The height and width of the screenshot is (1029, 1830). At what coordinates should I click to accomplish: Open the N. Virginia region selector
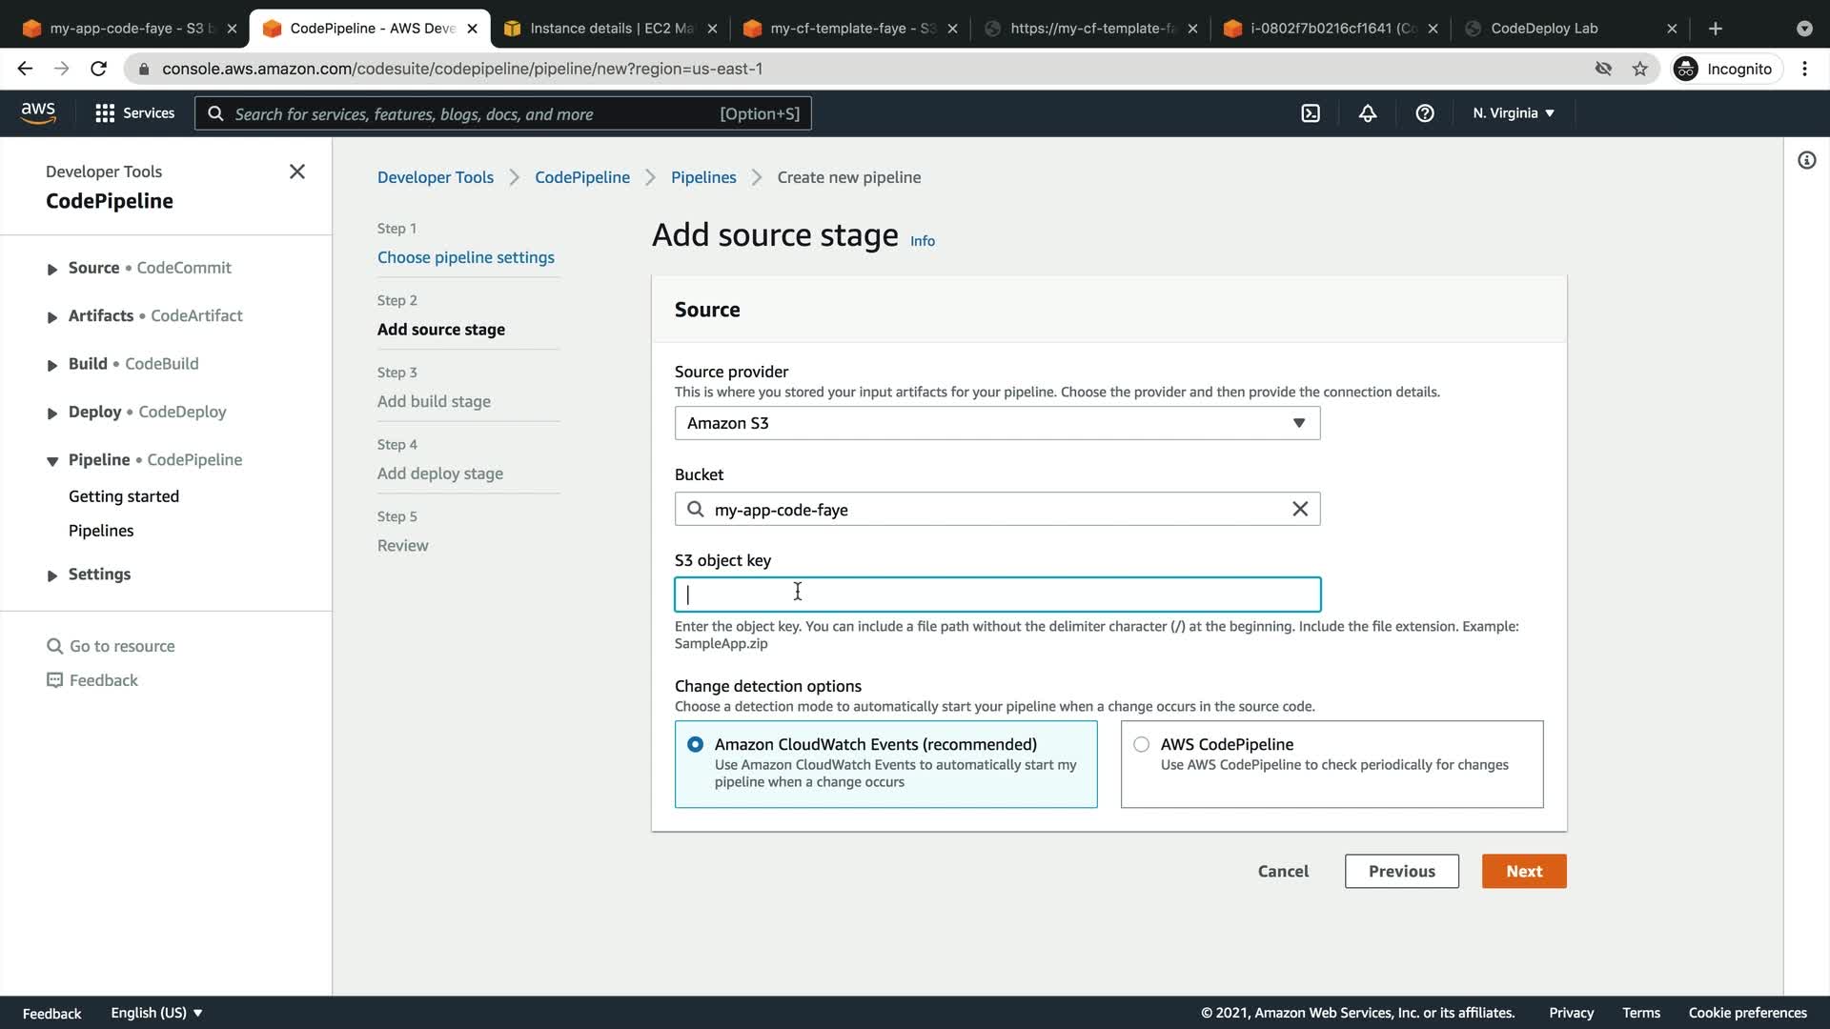1513,113
